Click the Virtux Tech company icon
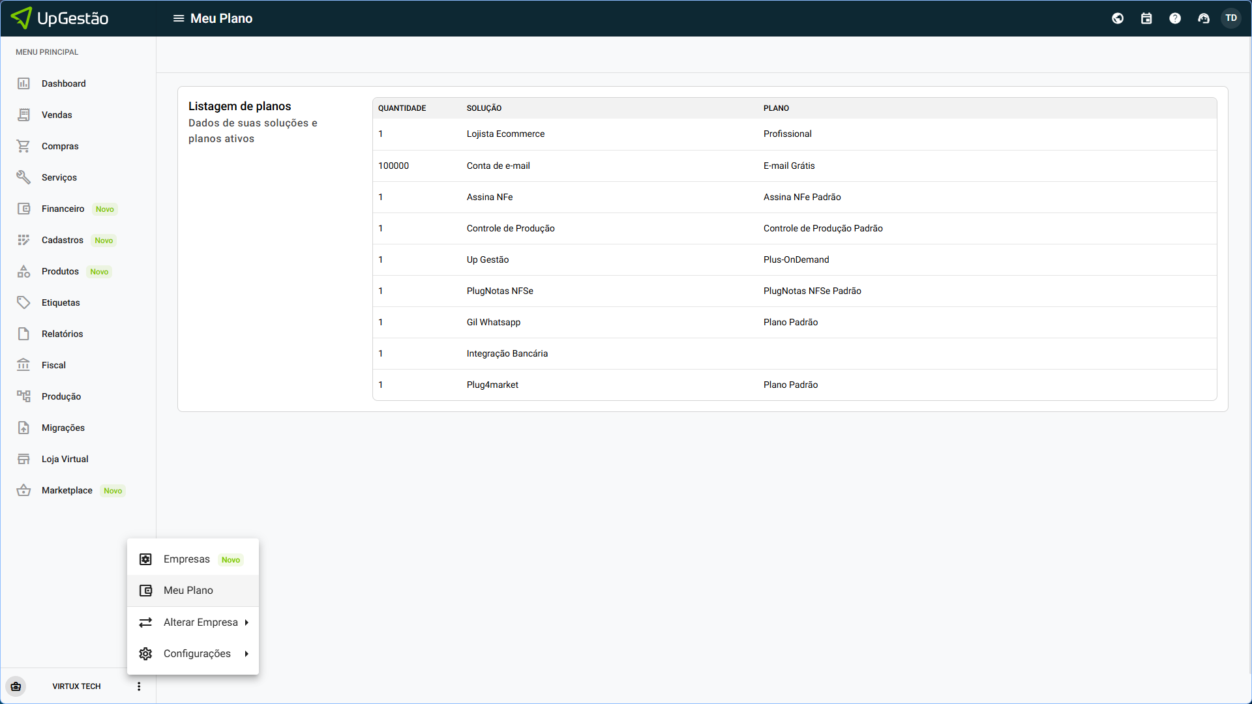The image size is (1252, 704). (x=16, y=686)
